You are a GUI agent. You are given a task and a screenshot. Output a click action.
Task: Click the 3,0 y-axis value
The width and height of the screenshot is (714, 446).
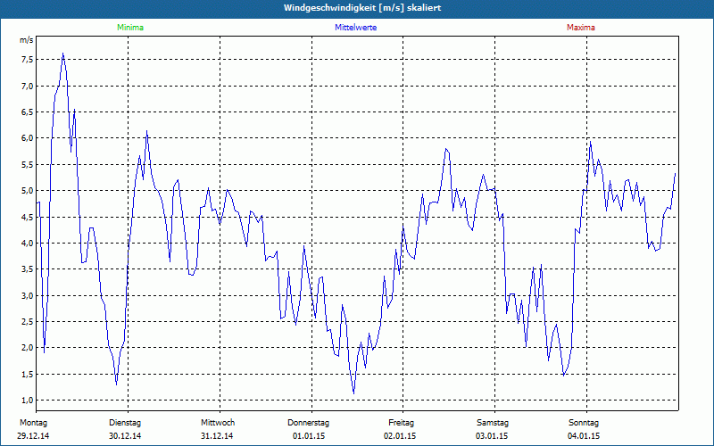27,295
